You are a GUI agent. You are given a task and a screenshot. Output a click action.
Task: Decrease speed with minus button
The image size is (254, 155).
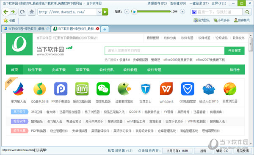click(x=127, y=12)
